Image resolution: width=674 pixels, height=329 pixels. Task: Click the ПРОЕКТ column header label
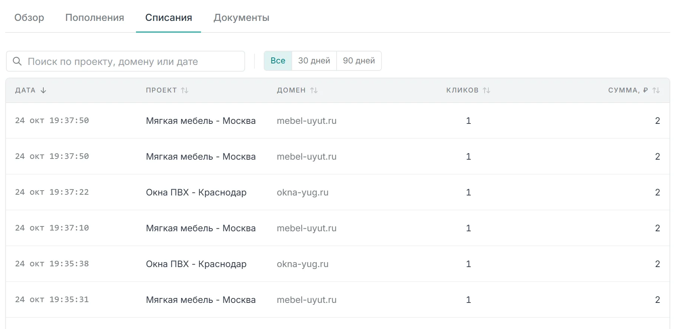click(161, 90)
